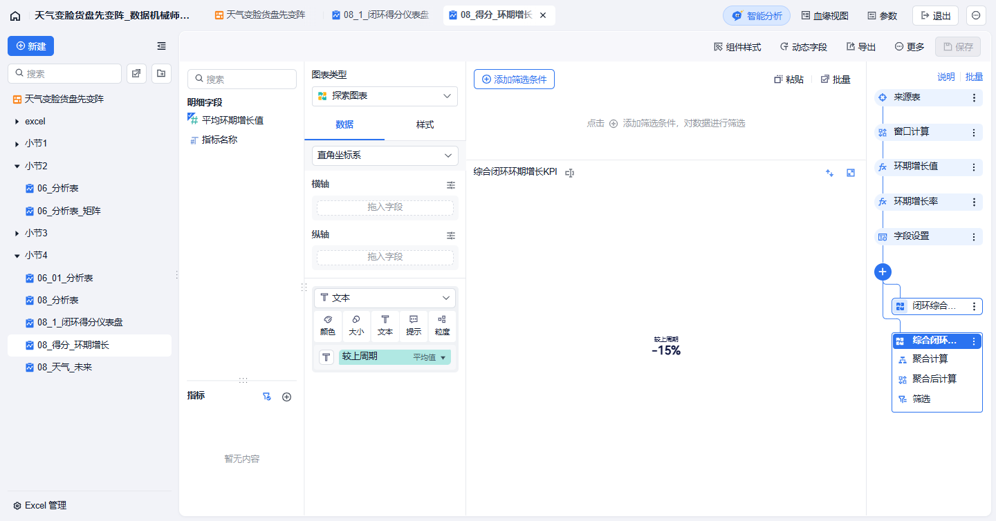Open the 平均值 aggregation dropdown

[x=430, y=357]
